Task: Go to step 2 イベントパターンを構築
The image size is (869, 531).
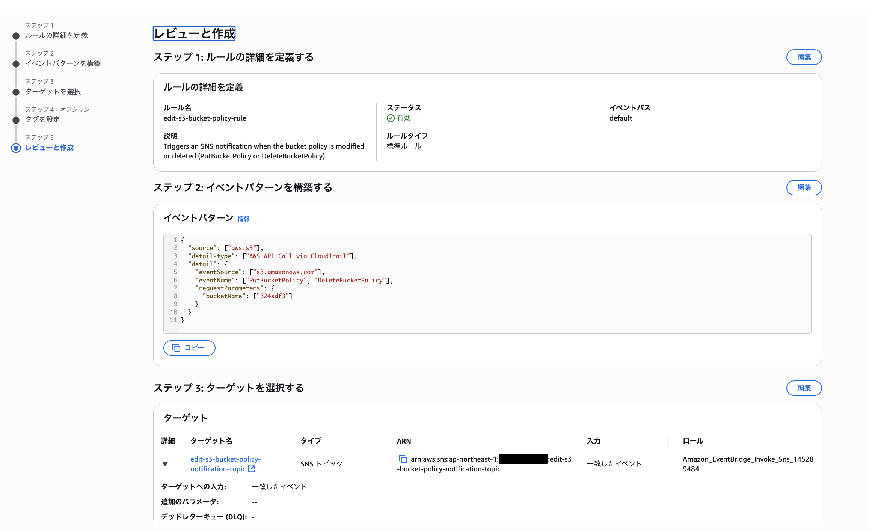Action: point(63,63)
